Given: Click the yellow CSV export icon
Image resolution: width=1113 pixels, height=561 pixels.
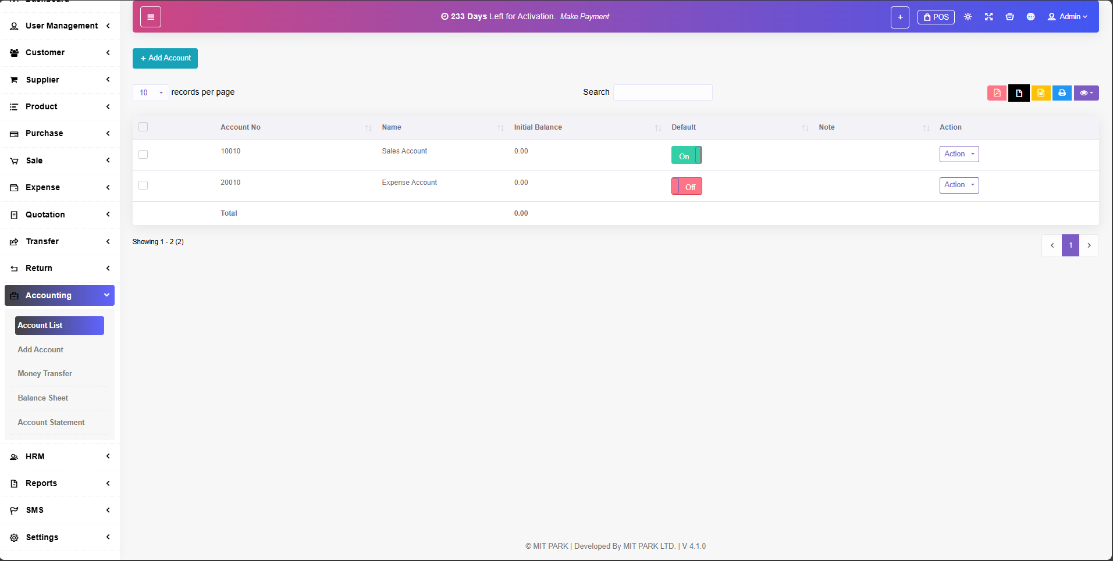Looking at the screenshot, I should point(1040,93).
